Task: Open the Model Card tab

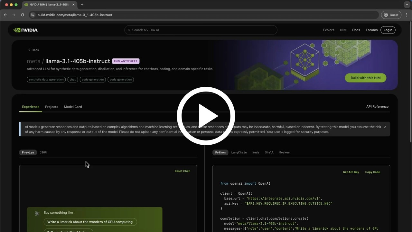Action: point(73,107)
